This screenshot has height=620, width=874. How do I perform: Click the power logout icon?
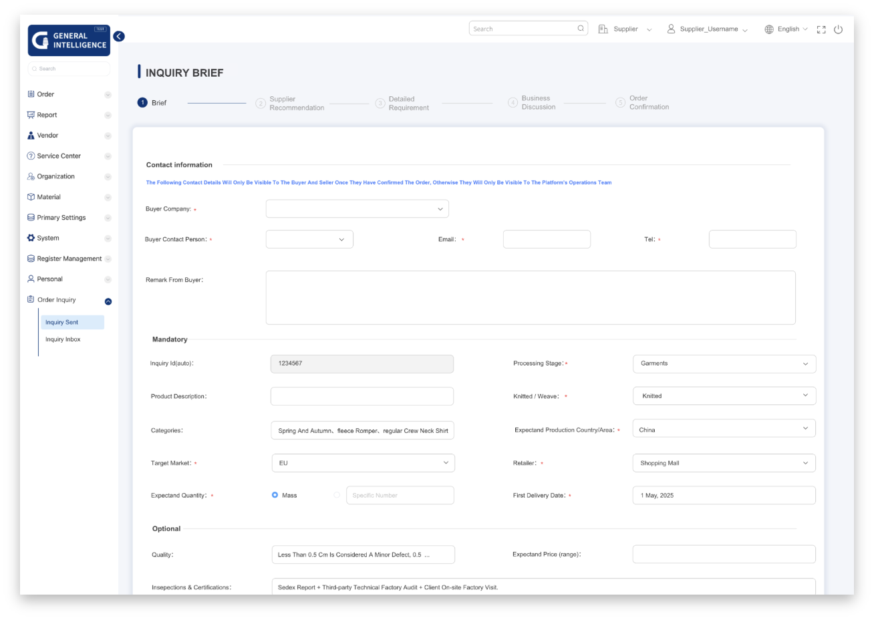point(839,29)
